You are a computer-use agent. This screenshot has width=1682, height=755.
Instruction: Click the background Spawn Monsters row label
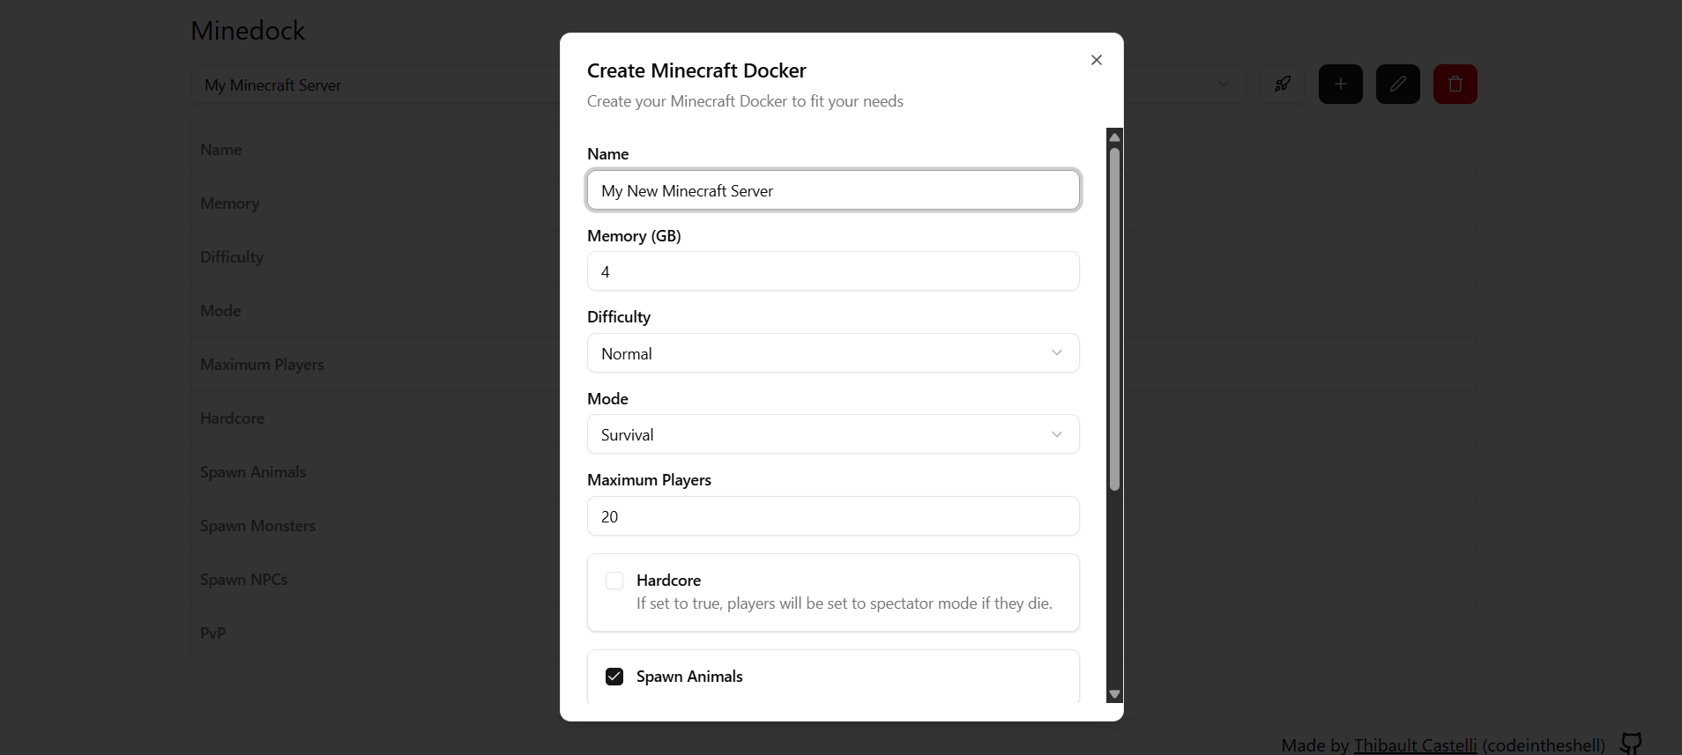tap(257, 526)
